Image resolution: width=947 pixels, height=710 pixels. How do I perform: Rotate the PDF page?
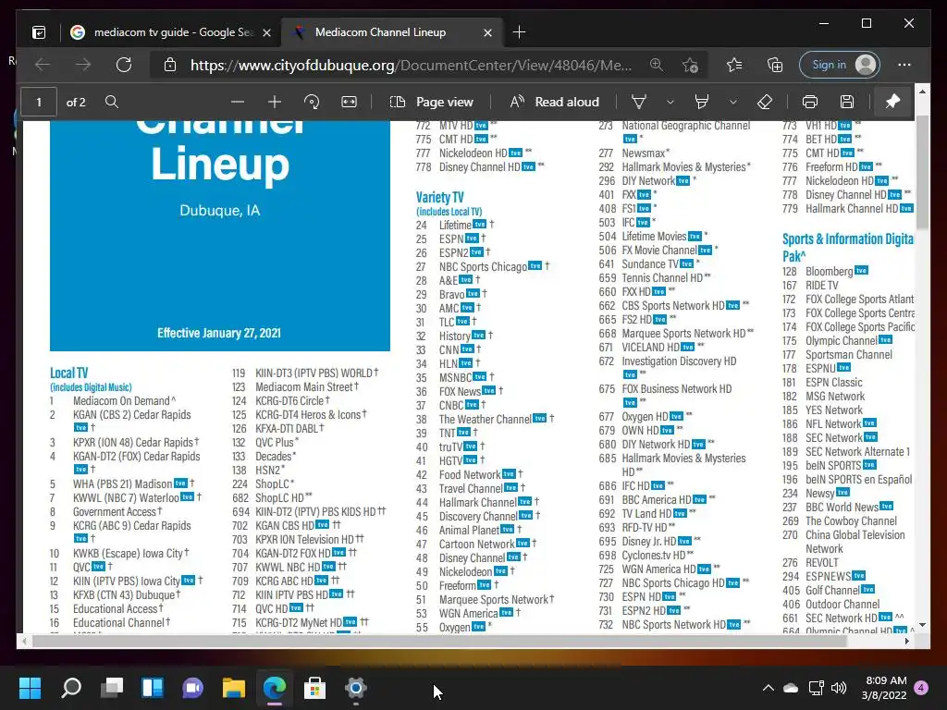pos(312,102)
